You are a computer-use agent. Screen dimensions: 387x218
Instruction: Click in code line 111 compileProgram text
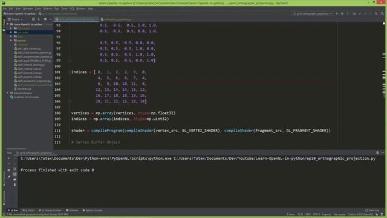pos(106,131)
